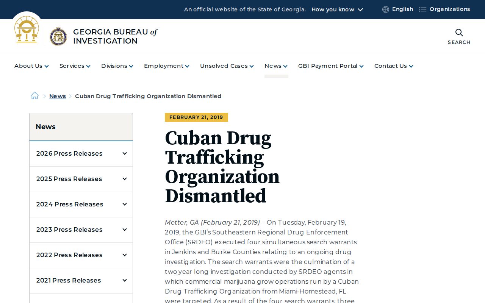Expand 2022 Press Releases chevron
Image resolution: width=485 pixels, height=303 pixels.
(124, 255)
